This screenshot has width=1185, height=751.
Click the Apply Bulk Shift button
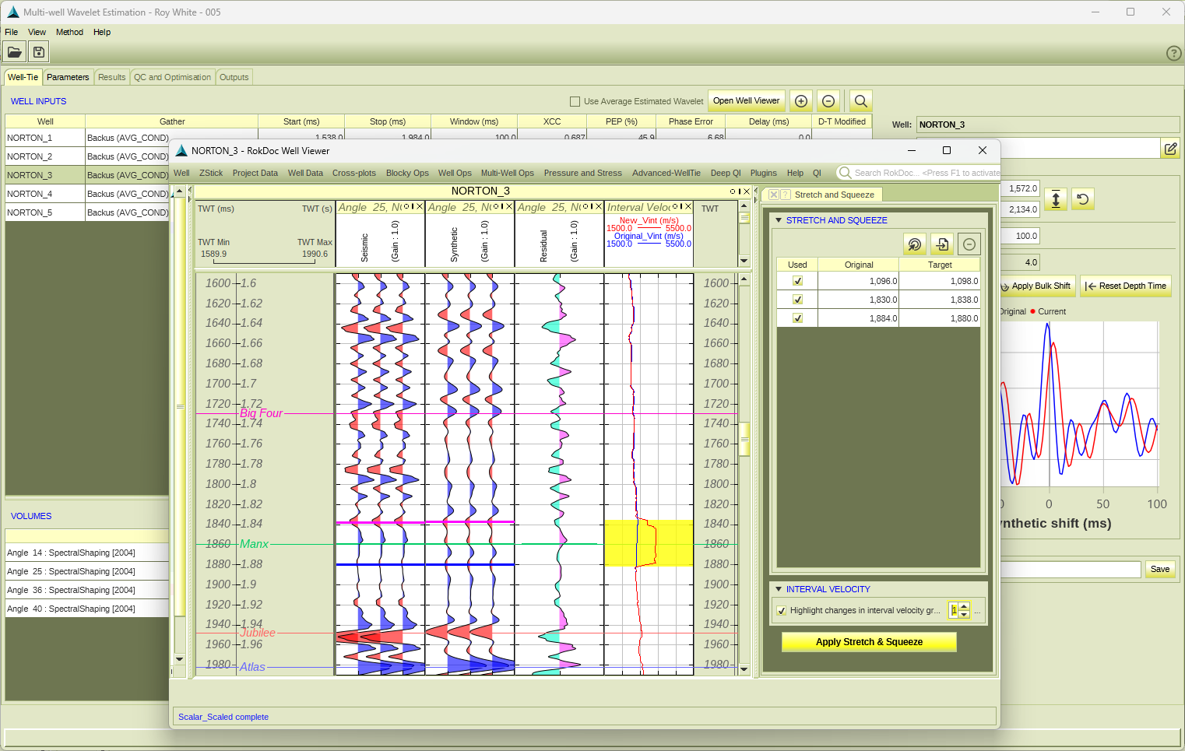coord(1036,286)
